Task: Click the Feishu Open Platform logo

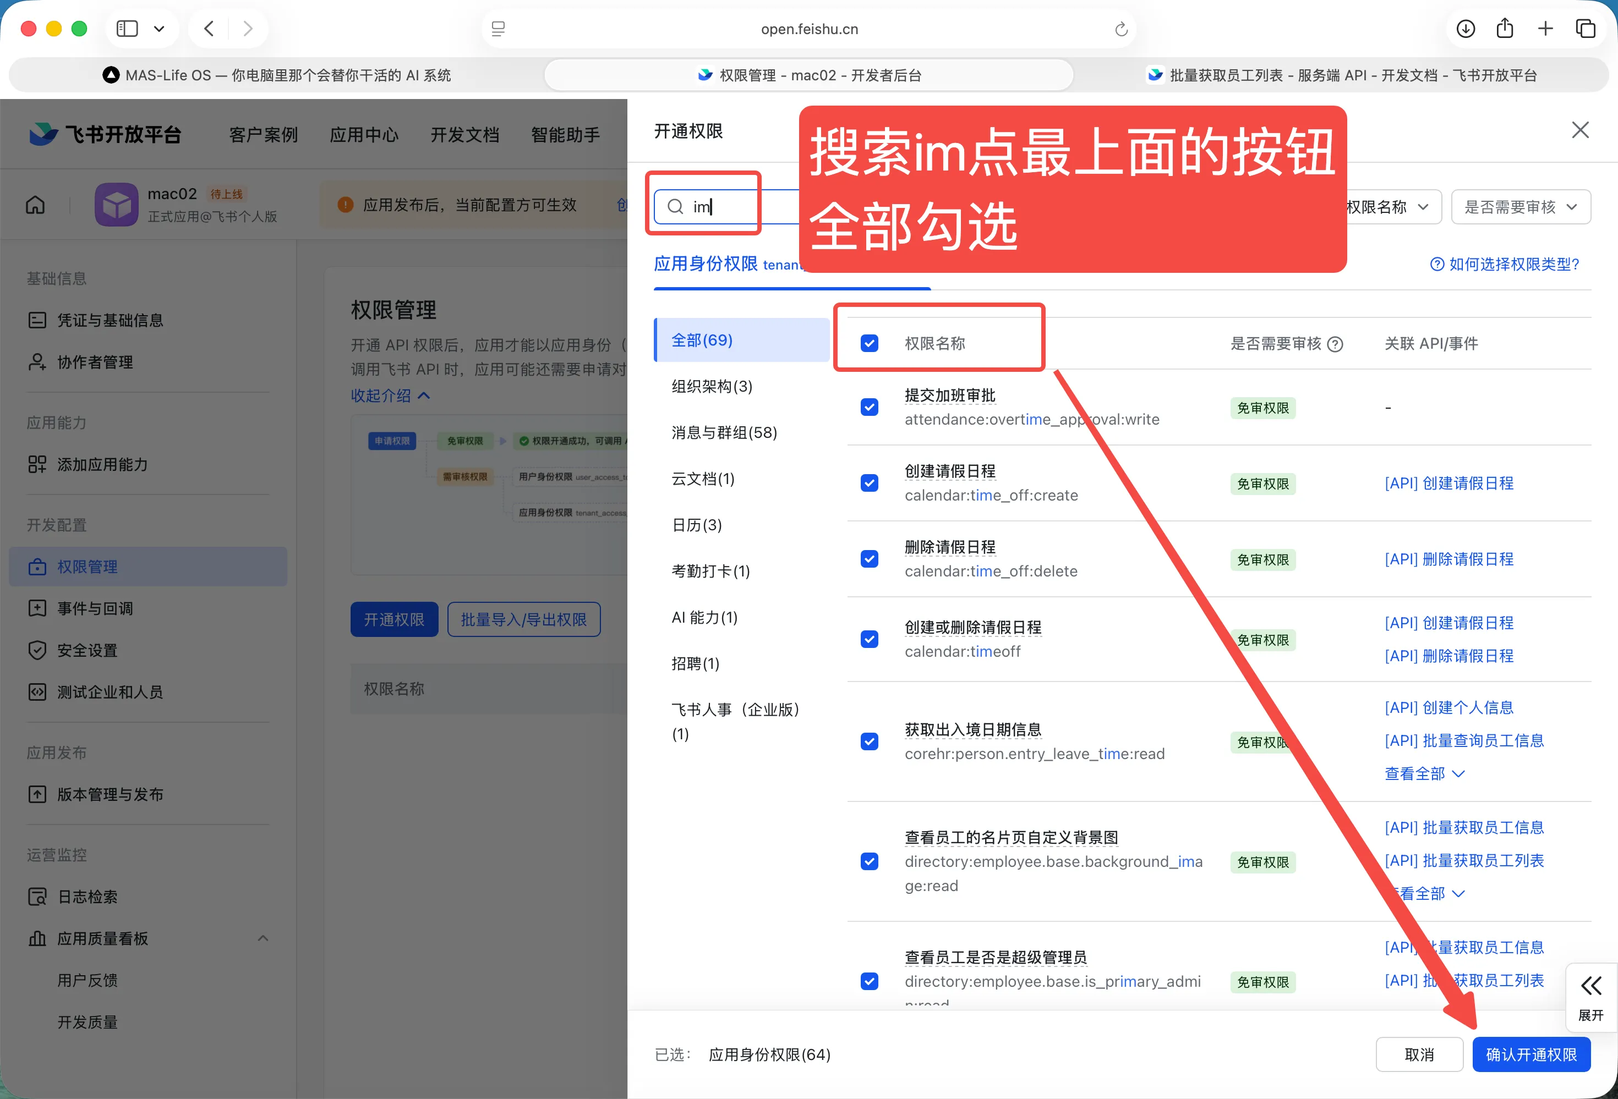Action: tap(105, 134)
